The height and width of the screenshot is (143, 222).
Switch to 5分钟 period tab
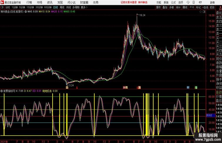[22, 7]
